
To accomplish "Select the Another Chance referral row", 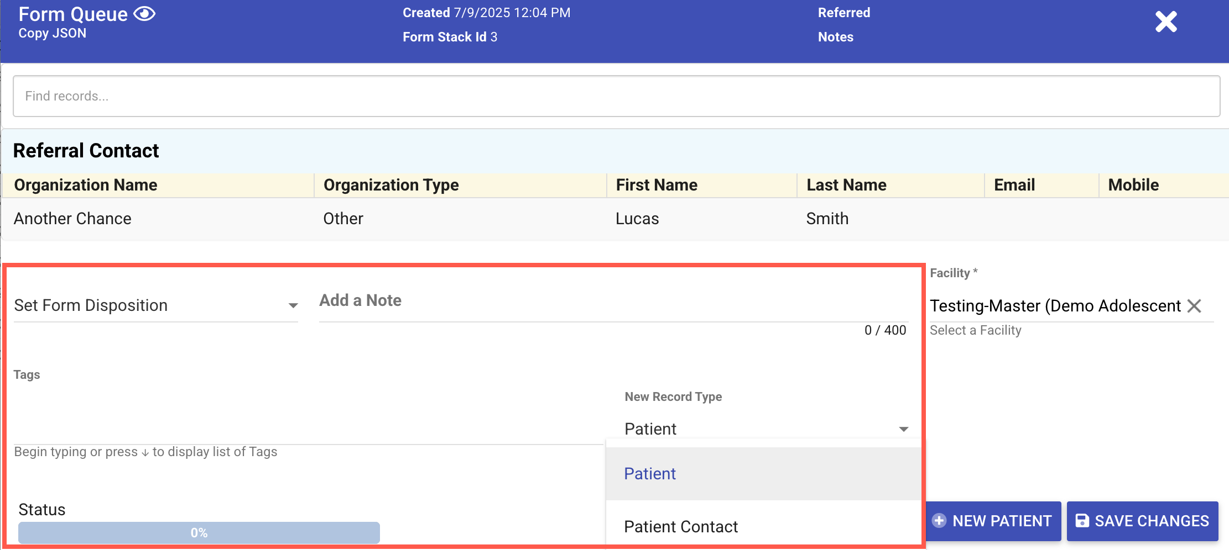I will click(x=72, y=219).
